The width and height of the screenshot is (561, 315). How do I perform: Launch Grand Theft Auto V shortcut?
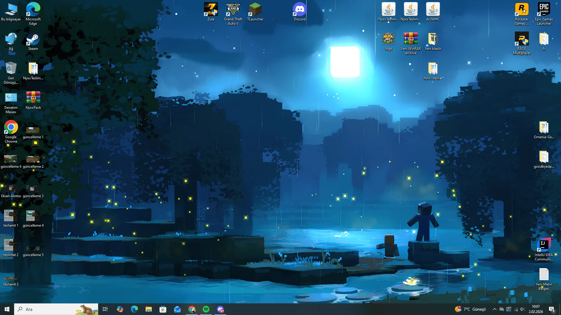233,14
